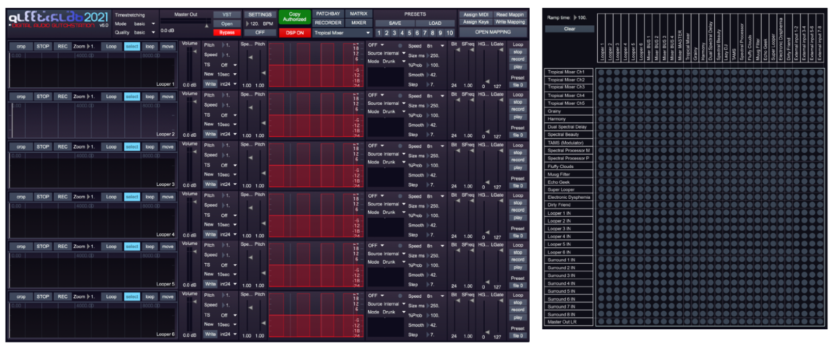837x352 pixels.
Task: Click the Looper 1 play button in Loop section
Action: (x=518, y=67)
